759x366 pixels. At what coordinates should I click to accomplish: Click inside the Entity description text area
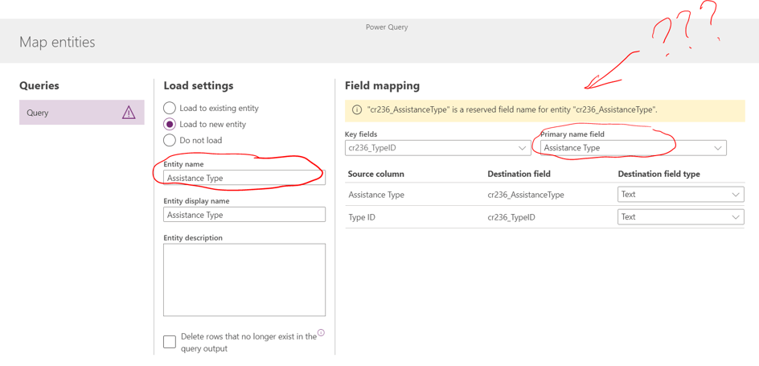244,279
